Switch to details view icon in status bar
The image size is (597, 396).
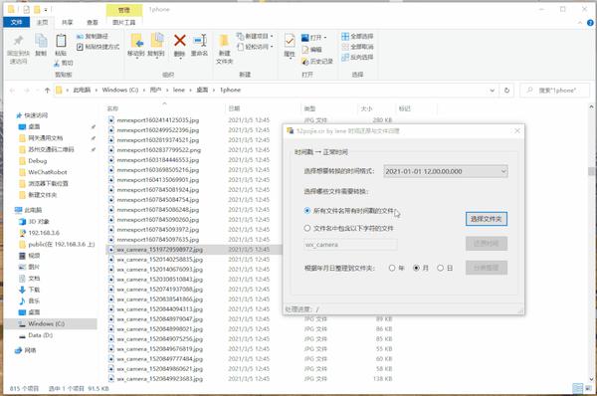pyautogui.click(x=577, y=388)
